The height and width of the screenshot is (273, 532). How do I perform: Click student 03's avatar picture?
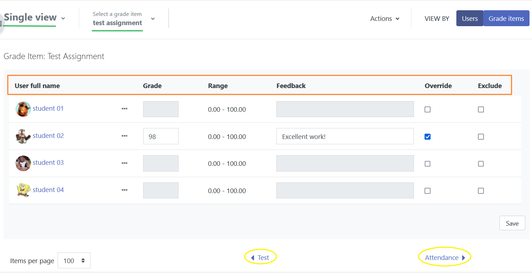23,163
